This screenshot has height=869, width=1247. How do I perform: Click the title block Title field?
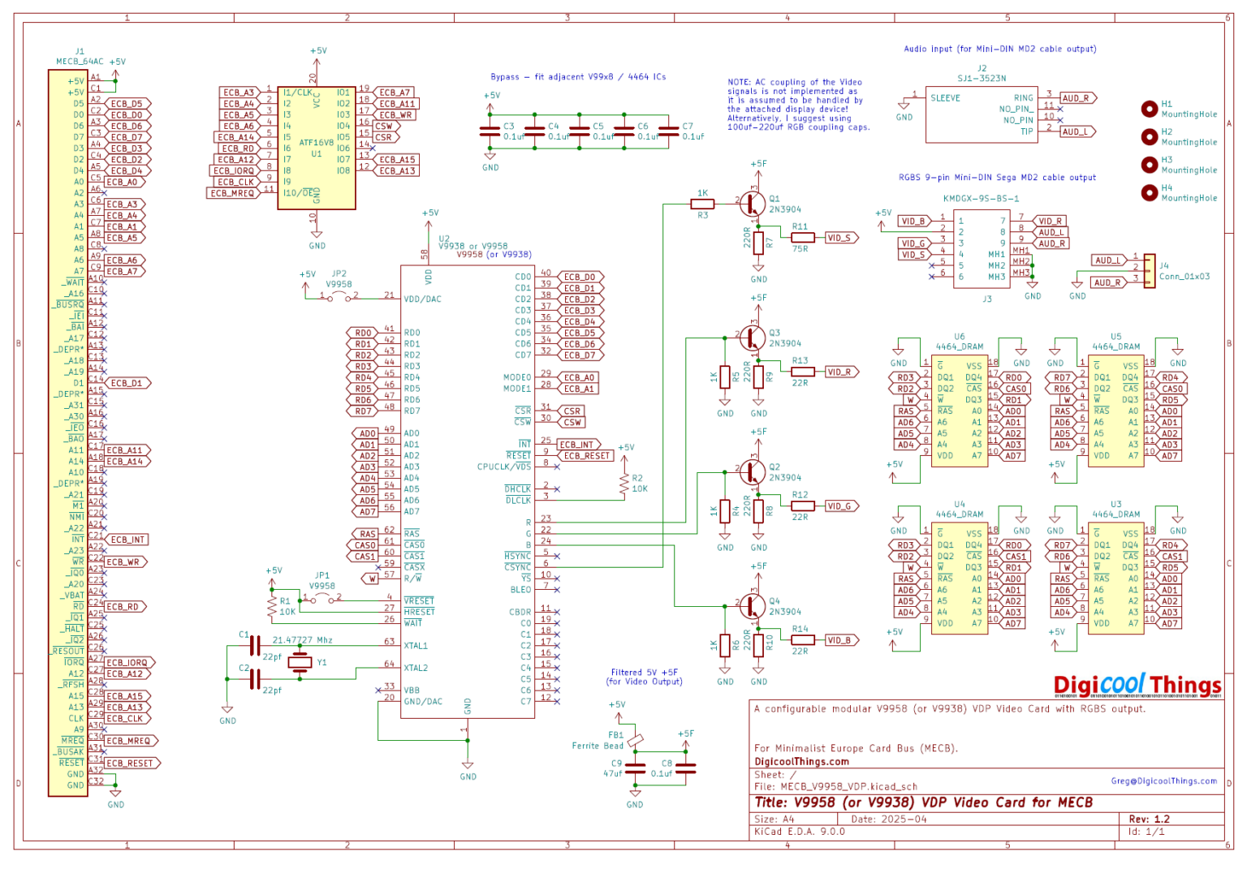923,802
